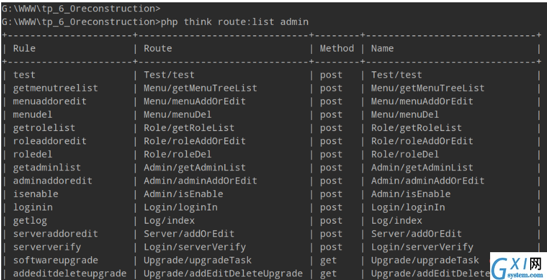Screen dimensions: 547x280
Task: Click the typed command 'php think route:list admin'
Action: [x=235, y=22]
